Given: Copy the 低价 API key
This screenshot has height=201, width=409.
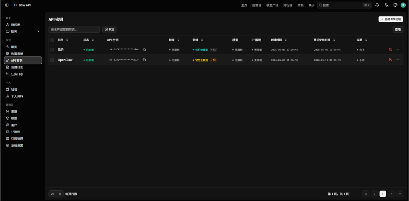Looking at the screenshot, I should coord(144,49).
